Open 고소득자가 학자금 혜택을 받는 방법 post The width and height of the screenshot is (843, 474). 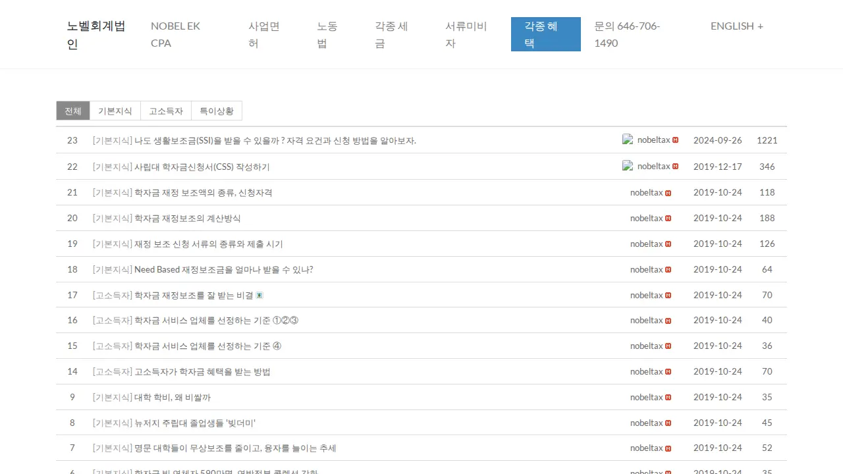pos(202,372)
